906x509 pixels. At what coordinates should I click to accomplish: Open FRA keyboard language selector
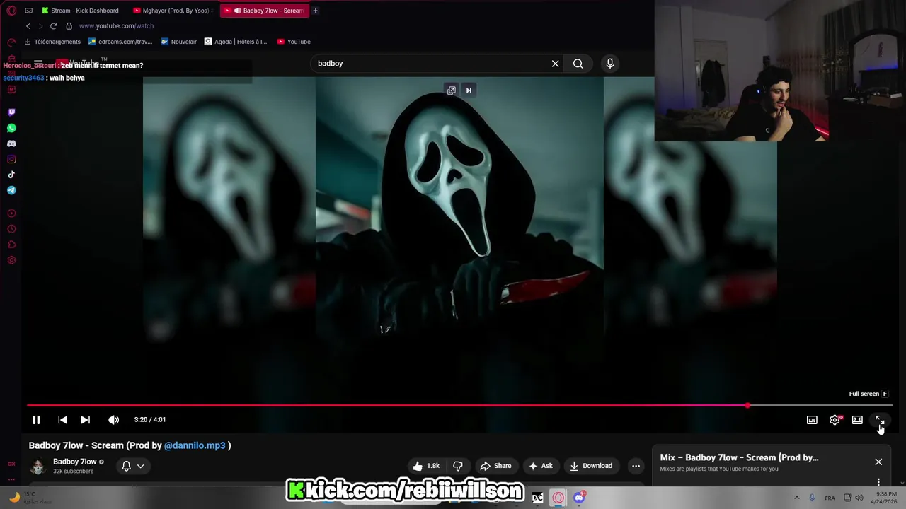point(830,498)
